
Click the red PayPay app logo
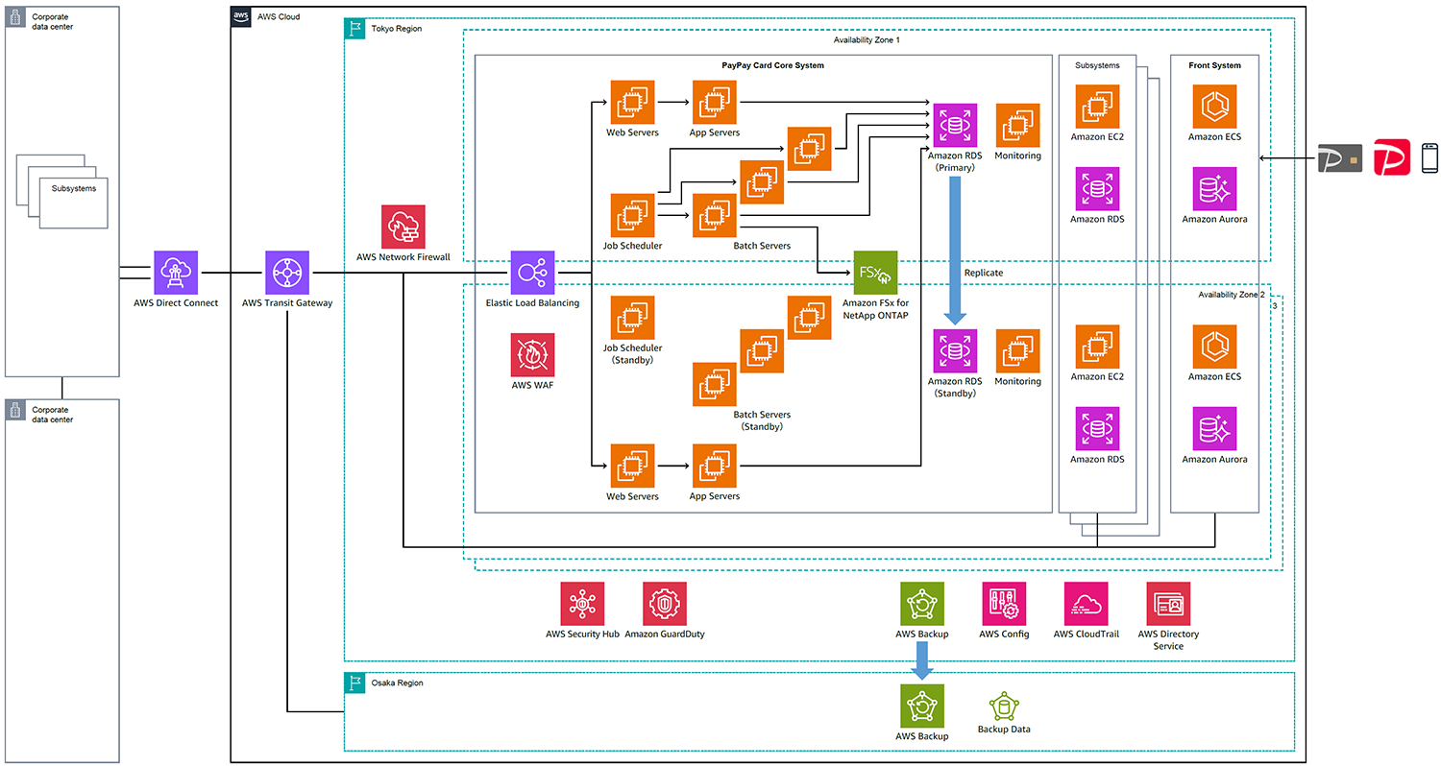pyautogui.click(x=1390, y=156)
